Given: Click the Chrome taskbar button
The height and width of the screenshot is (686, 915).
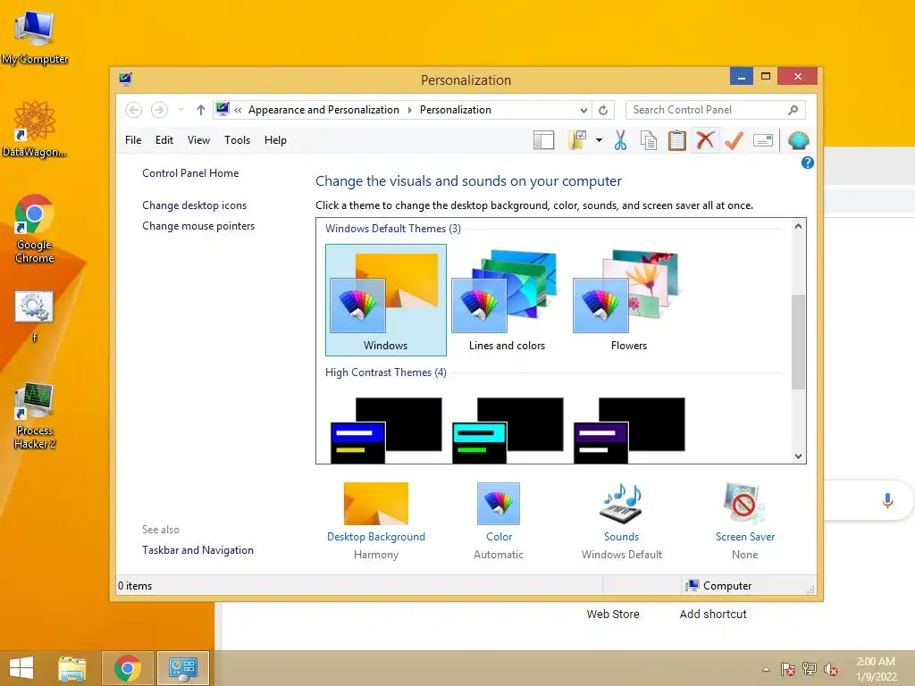Looking at the screenshot, I should coord(128,668).
